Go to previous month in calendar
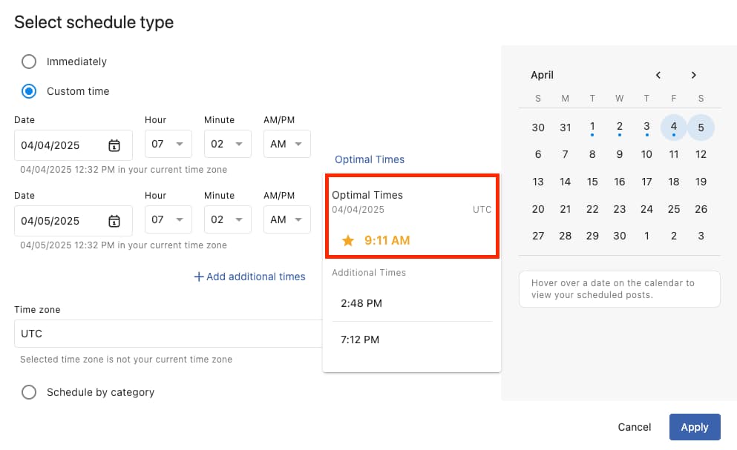This screenshot has height=450, width=737. [658, 75]
